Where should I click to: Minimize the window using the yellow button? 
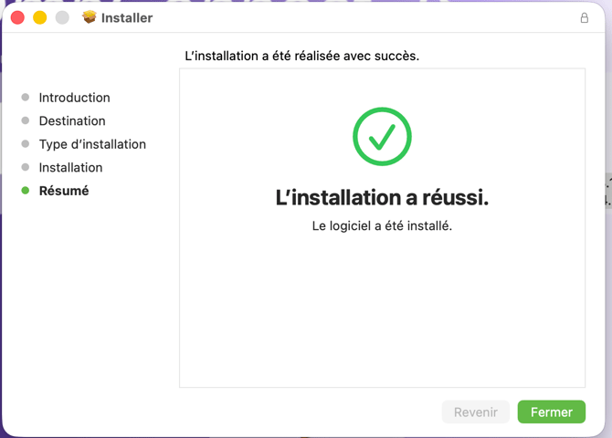[39, 17]
